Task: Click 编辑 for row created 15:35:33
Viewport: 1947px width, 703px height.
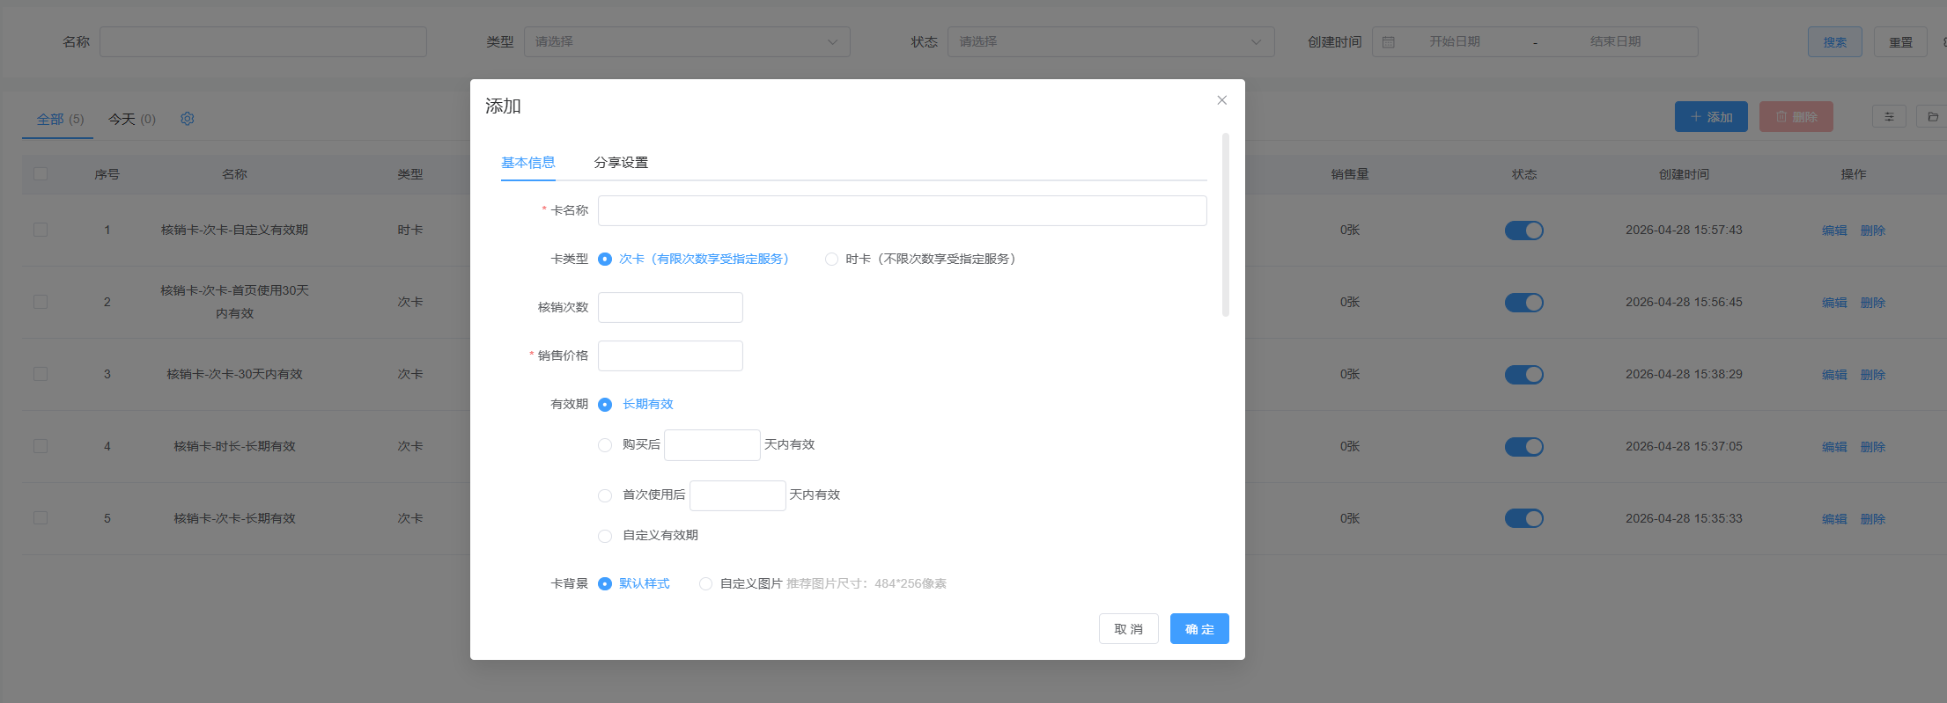Action: (1834, 519)
